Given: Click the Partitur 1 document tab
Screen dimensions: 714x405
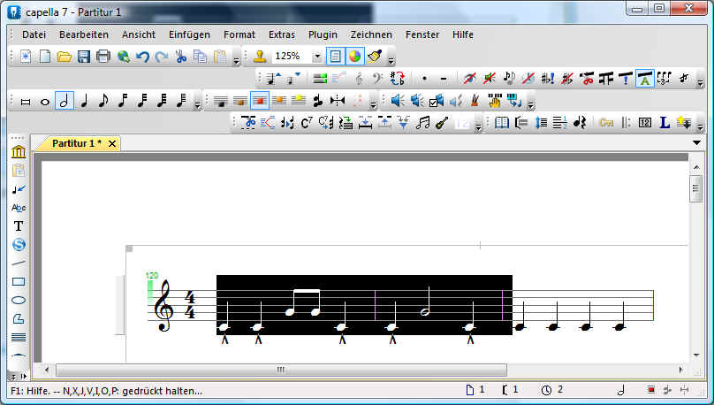Looking at the screenshot, I should point(75,143).
